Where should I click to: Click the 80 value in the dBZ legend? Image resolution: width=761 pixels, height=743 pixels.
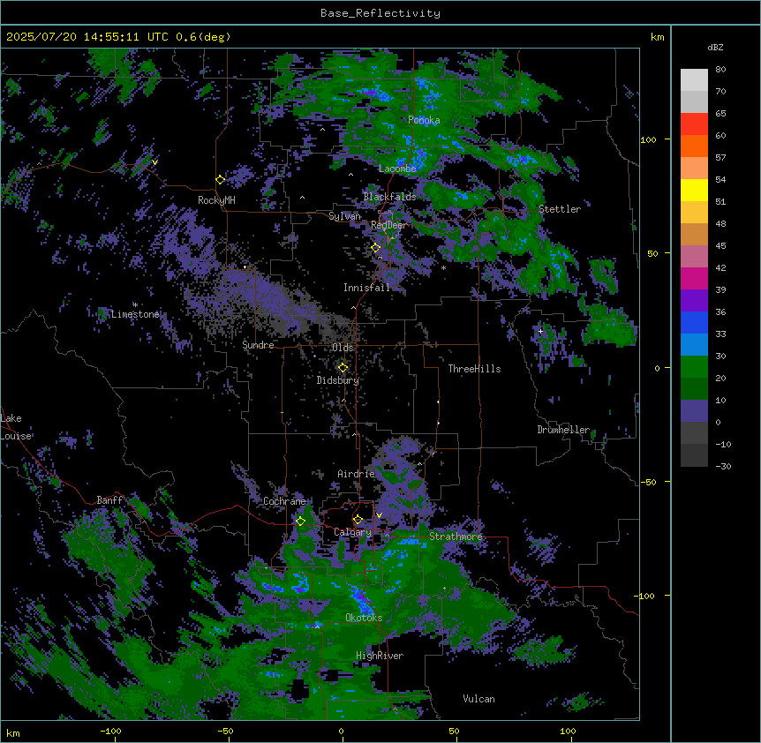click(720, 70)
